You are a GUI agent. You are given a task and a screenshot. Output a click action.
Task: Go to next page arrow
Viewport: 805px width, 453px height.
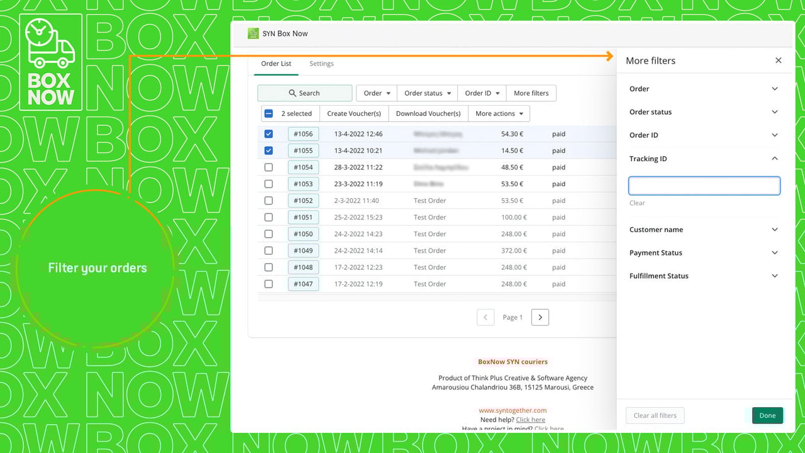(540, 317)
